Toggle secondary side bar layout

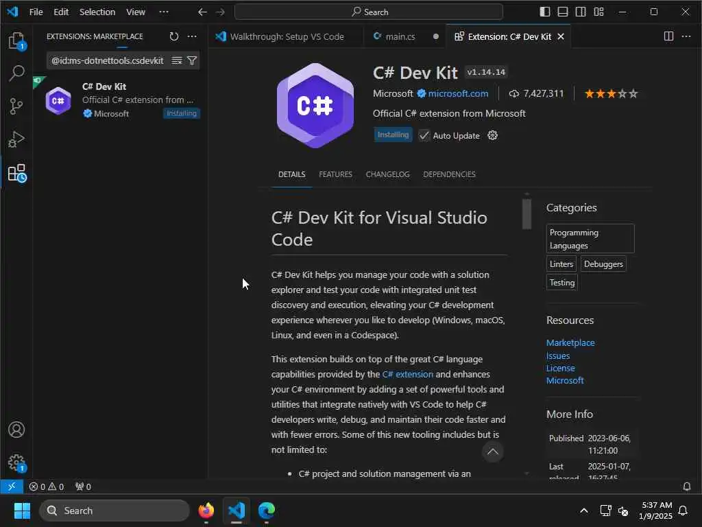581,12
